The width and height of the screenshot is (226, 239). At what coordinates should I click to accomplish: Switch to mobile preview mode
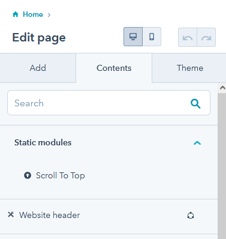pos(152,37)
